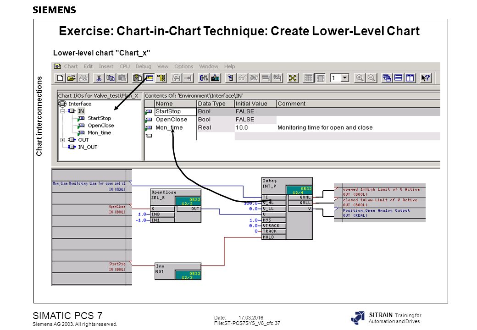The width and height of the screenshot is (477, 330).
Task: Click the Initial Value column header
Action: 255,104
